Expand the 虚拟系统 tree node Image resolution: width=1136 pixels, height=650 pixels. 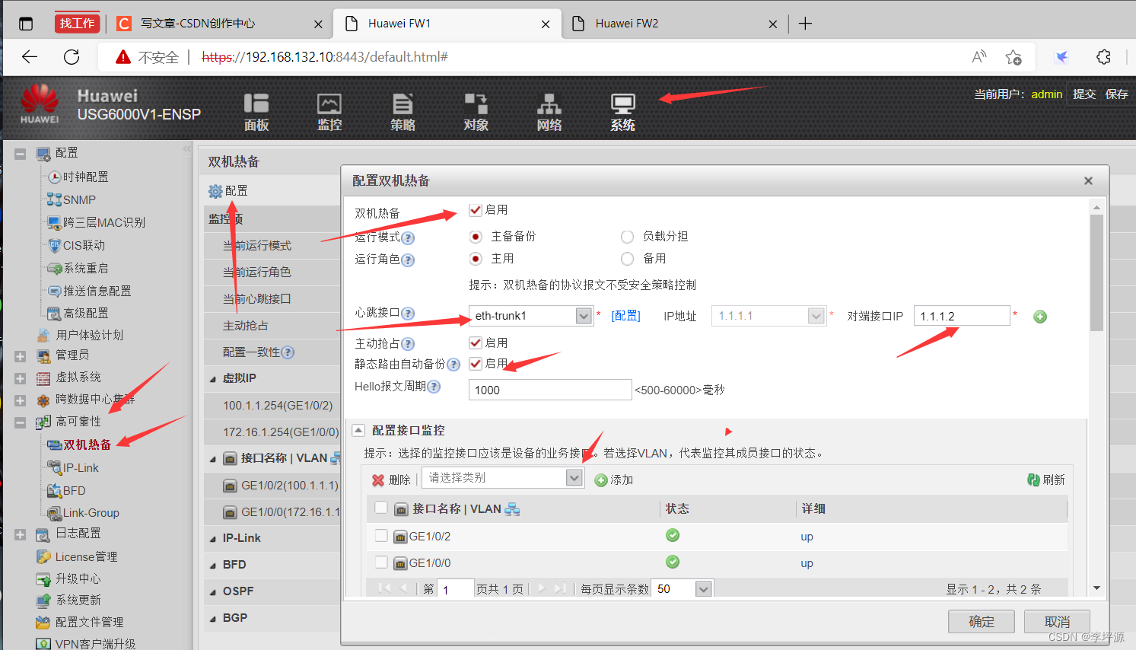(21, 378)
